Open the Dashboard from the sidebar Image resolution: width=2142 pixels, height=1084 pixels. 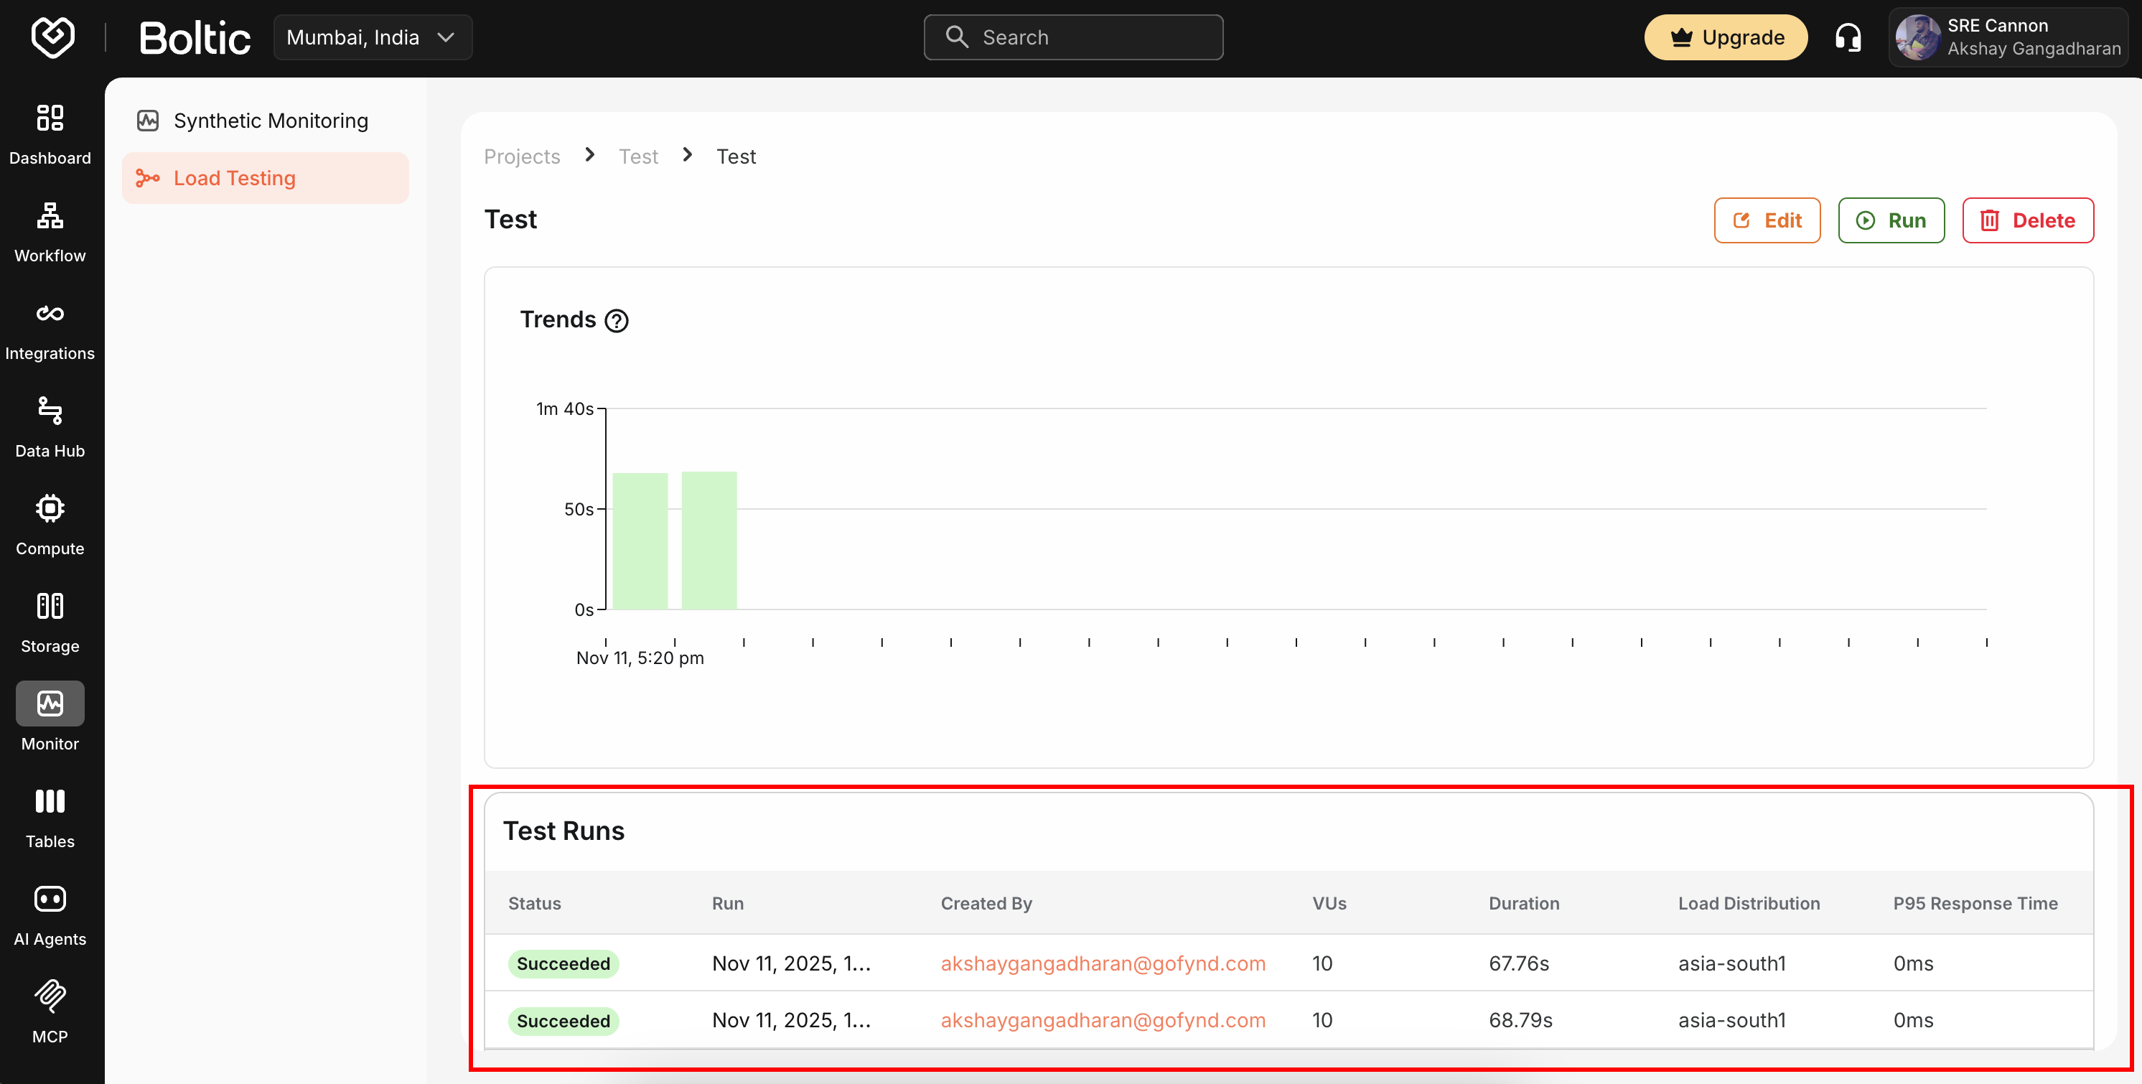(50, 133)
